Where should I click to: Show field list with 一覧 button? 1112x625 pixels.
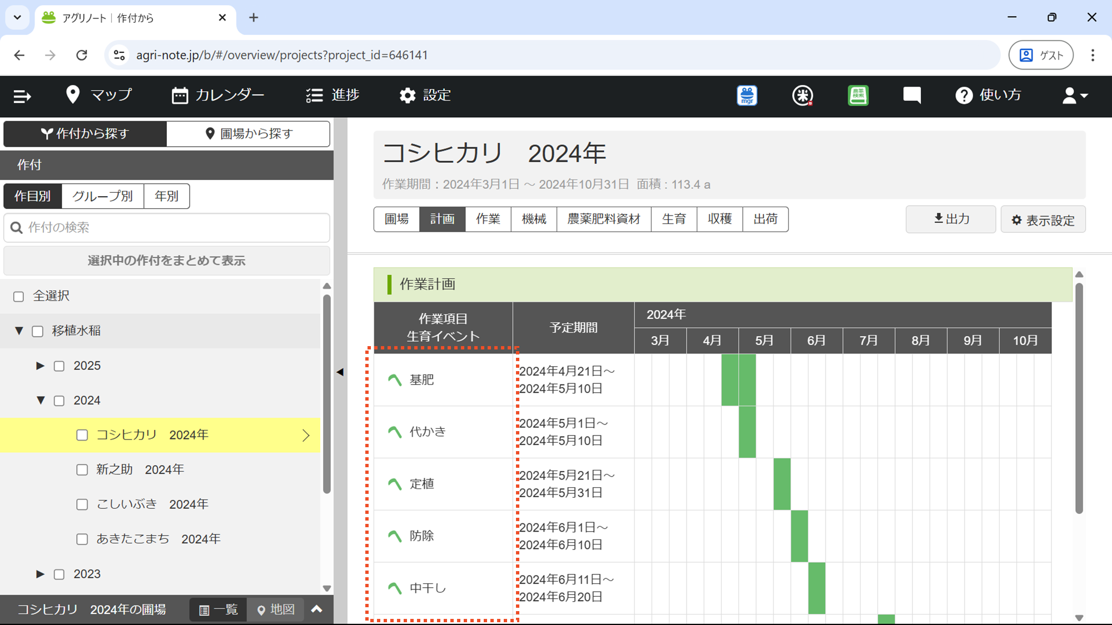(x=218, y=610)
